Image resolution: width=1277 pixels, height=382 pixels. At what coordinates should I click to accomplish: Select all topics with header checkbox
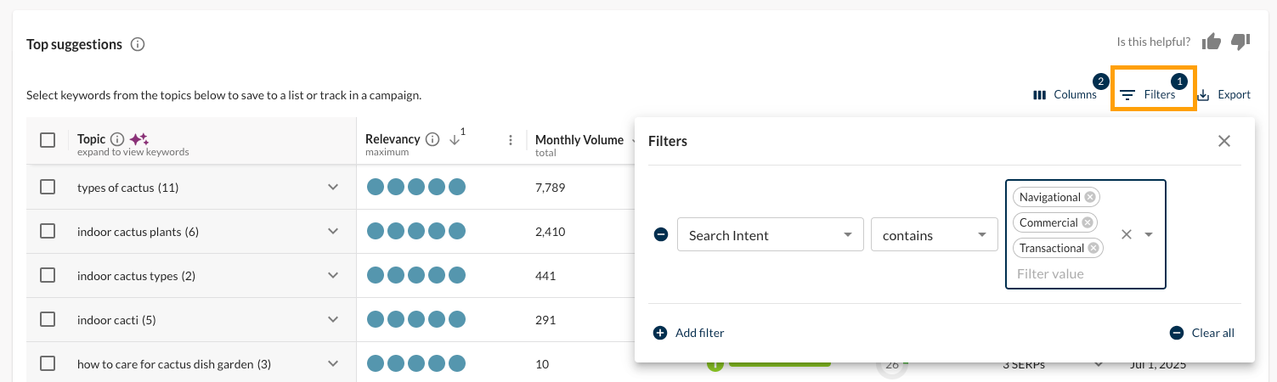(x=48, y=140)
